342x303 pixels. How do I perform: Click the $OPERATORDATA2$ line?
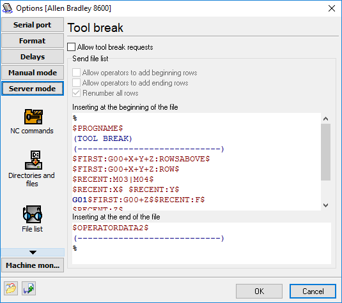111,228
